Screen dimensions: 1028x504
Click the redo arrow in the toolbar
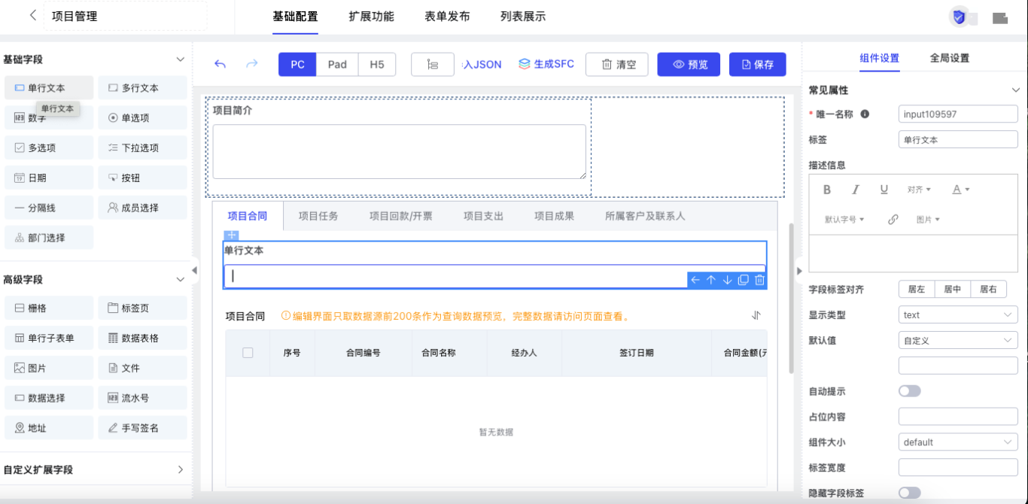click(x=252, y=64)
